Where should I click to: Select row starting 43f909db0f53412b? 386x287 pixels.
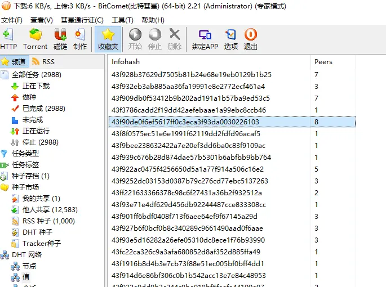pos(232,98)
